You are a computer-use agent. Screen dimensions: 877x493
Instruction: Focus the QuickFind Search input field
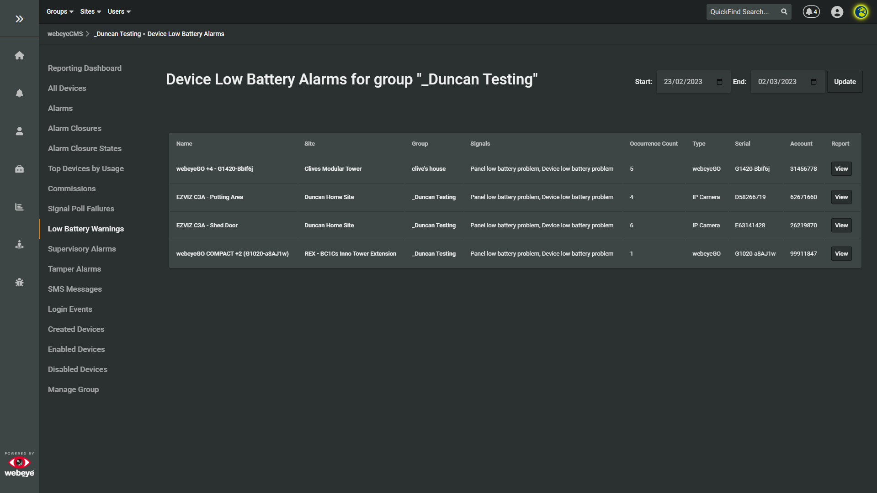click(741, 12)
